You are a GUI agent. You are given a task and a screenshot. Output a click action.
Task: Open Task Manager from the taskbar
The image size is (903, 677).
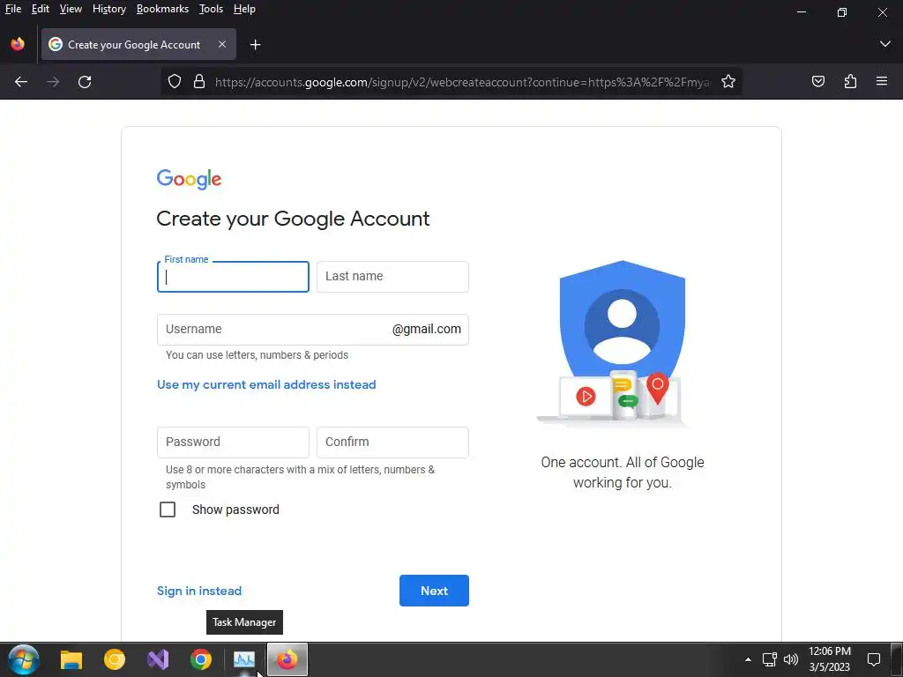[244, 659]
